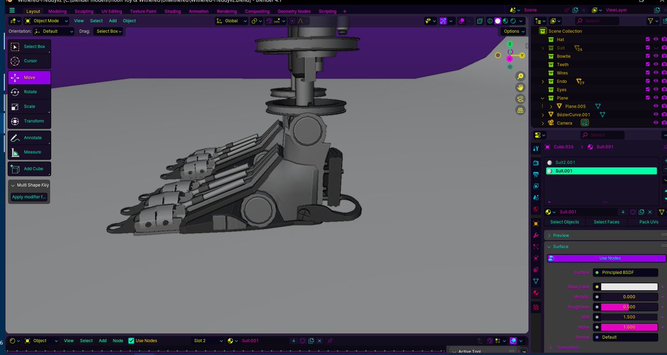Open the Global transform orientation dropdown
The height and width of the screenshot is (355, 667).
[230, 21]
